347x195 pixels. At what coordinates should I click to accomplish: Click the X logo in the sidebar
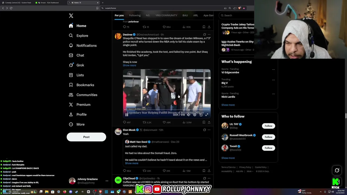[x=71, y=16]
